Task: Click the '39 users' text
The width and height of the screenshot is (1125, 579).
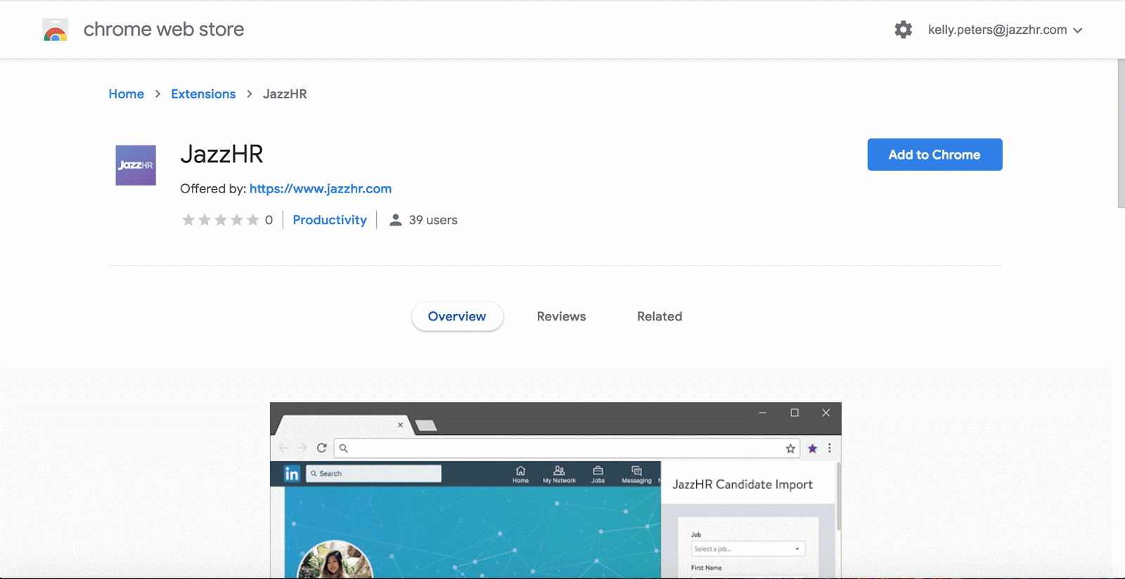Action: pos(433,220)
